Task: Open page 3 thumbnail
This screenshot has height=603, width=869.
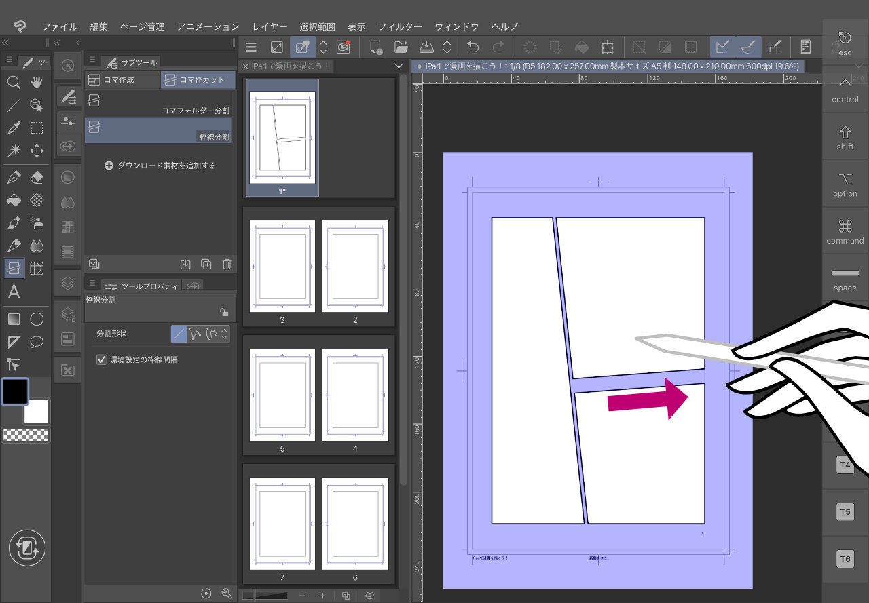Action: click(x=282, y=265)
